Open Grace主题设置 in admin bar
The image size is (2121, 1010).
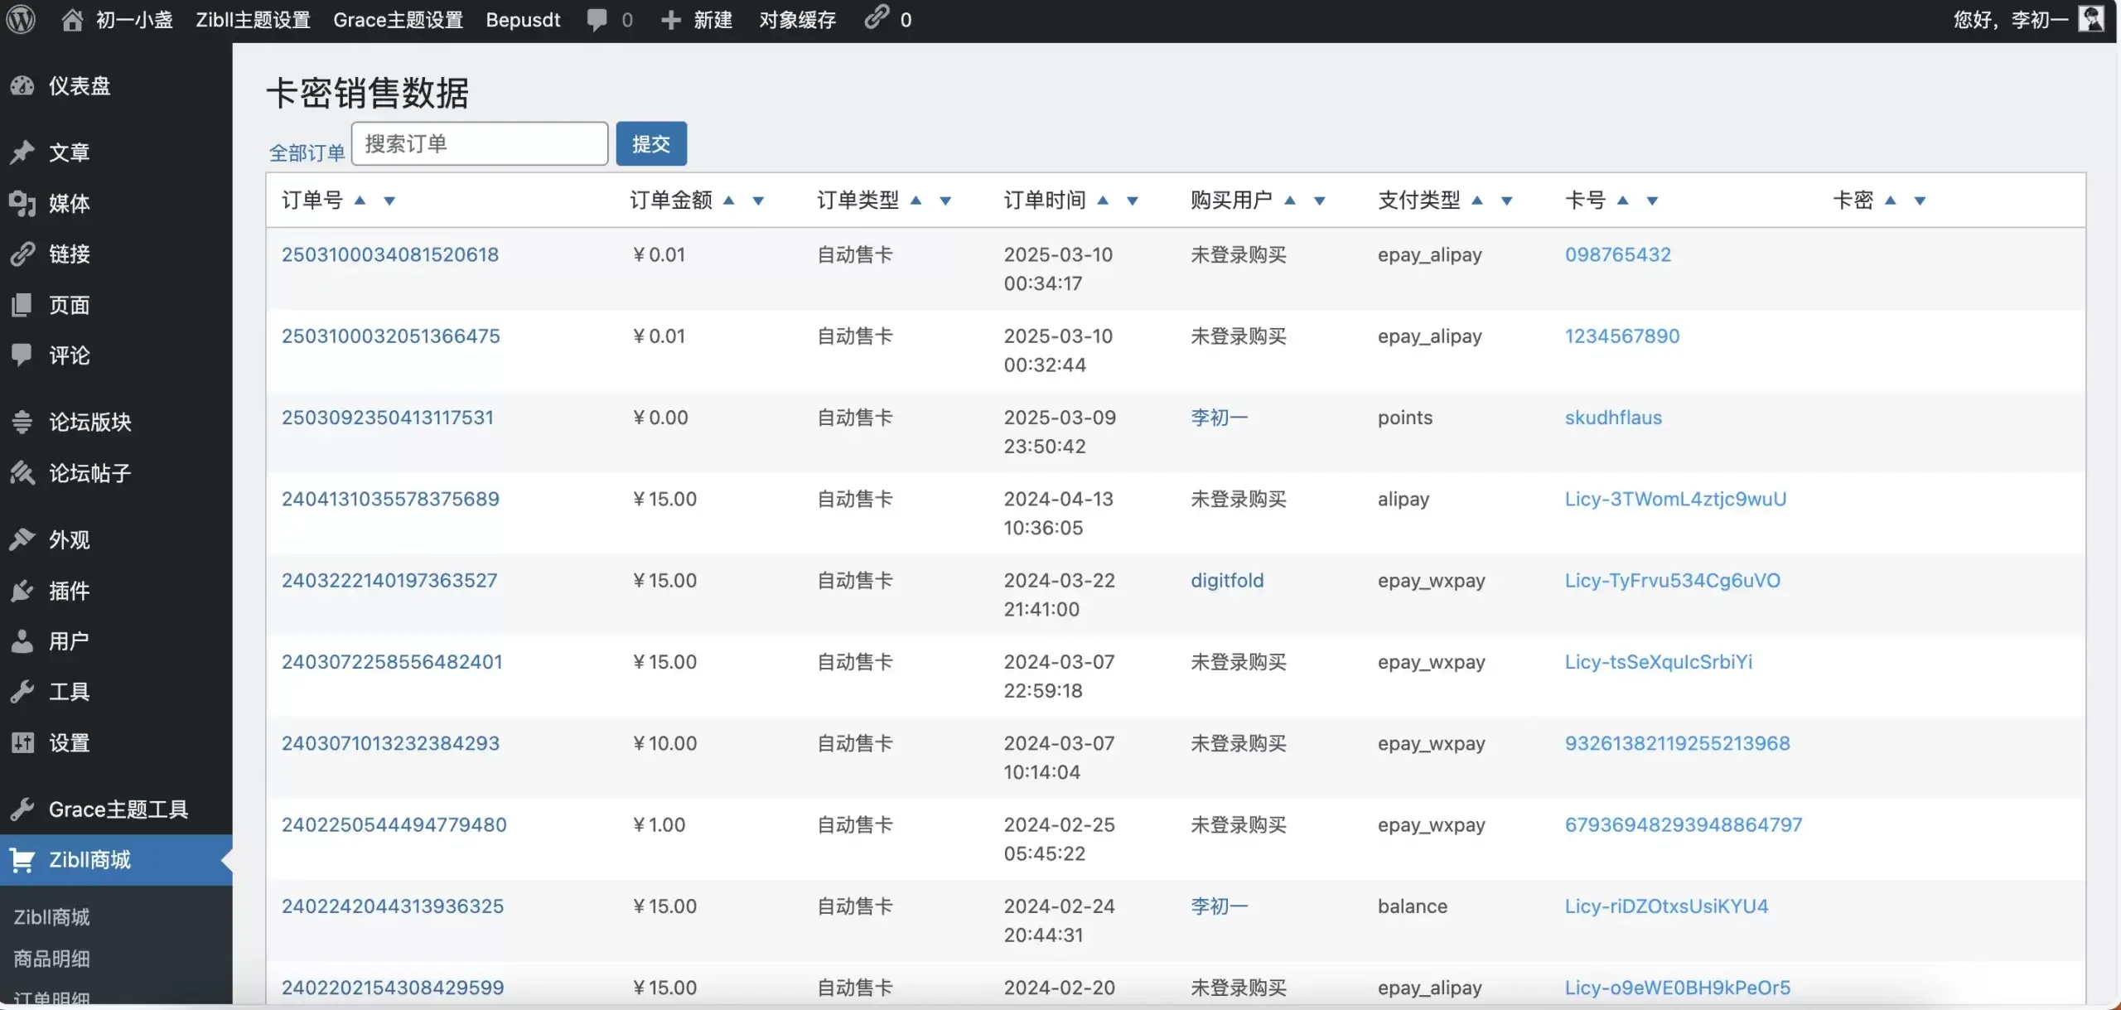click(x=398, y=20)
